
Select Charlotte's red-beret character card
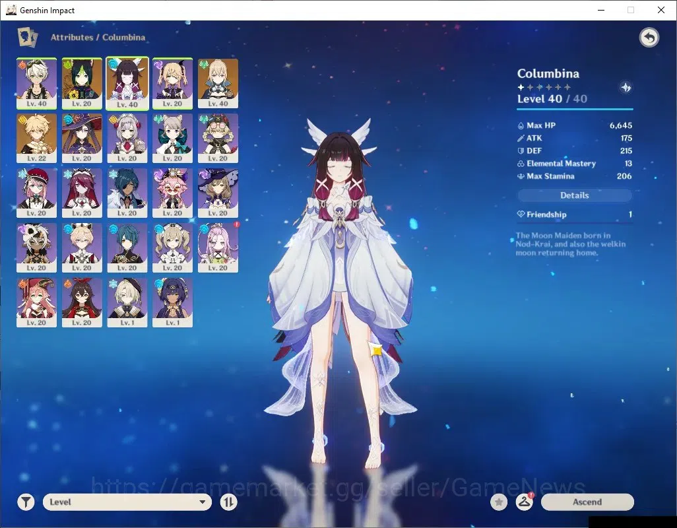coord(37,193)
